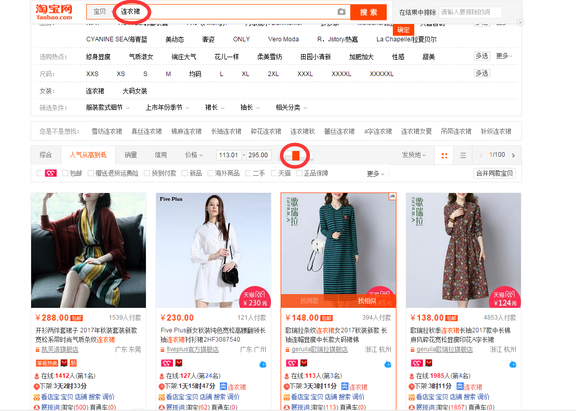This screenshot has width=576, height=411.
Task: Click the Taobao logo
Action: 54,12
